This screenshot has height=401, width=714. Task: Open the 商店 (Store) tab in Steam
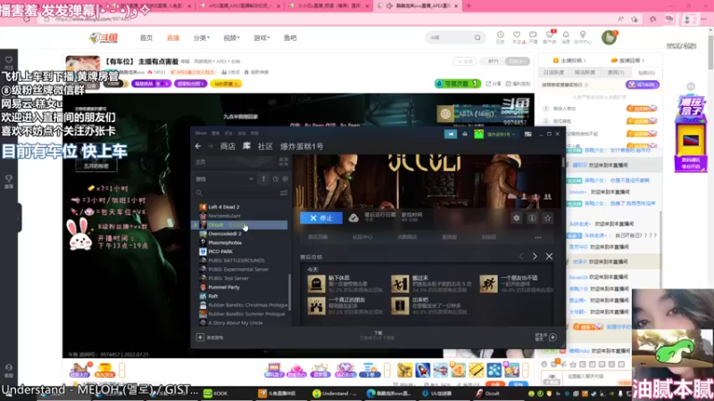pyautogui.click(x=228, y=146)
